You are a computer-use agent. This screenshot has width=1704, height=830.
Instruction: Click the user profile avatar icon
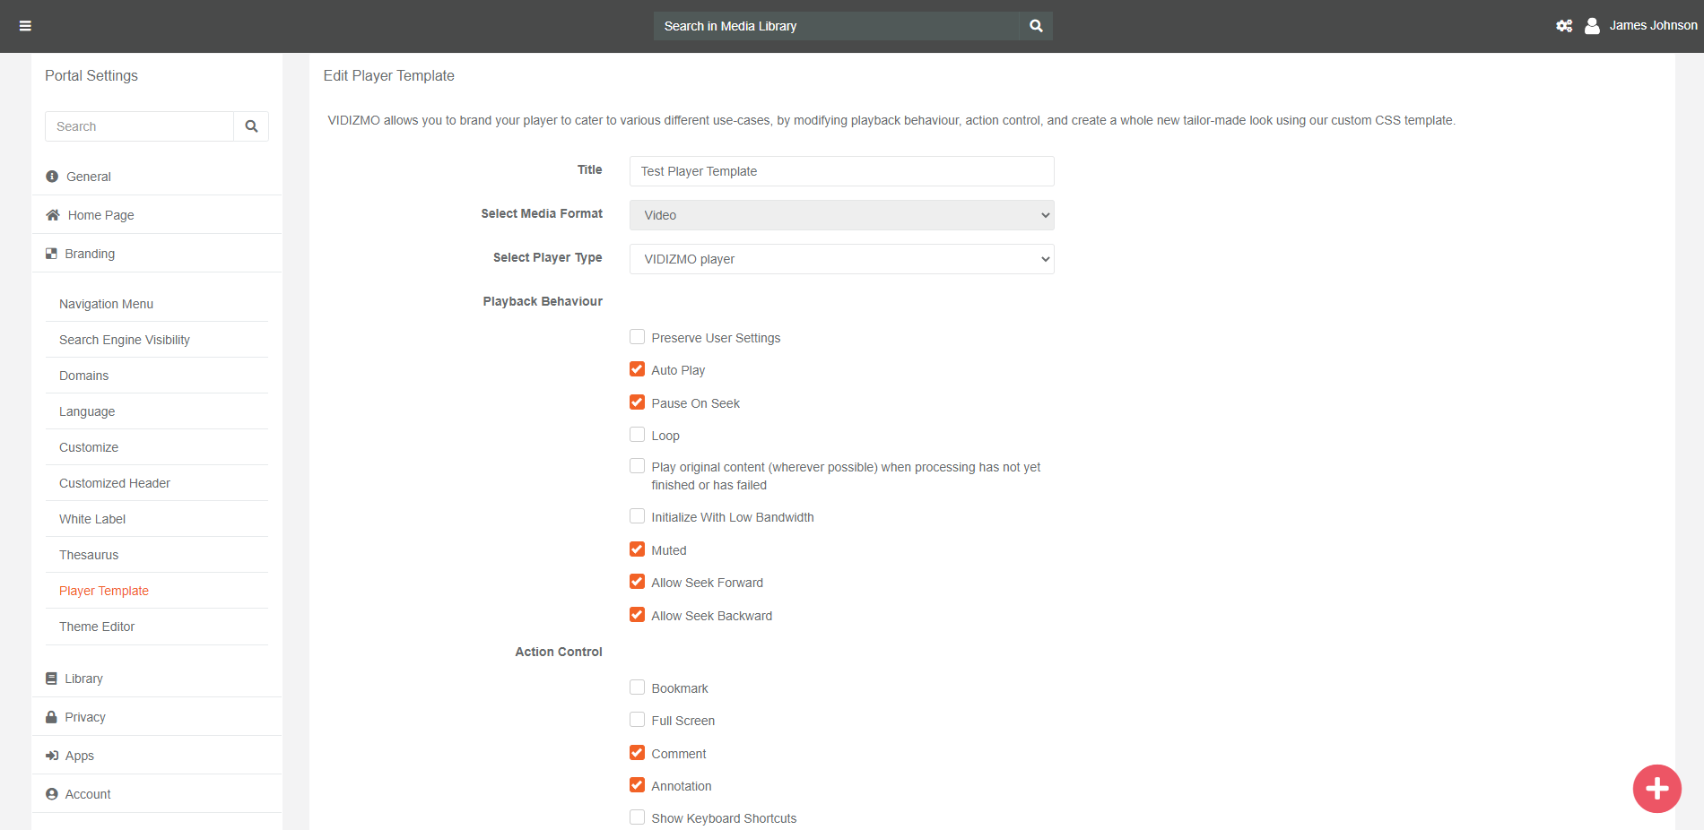point(1592,26)
